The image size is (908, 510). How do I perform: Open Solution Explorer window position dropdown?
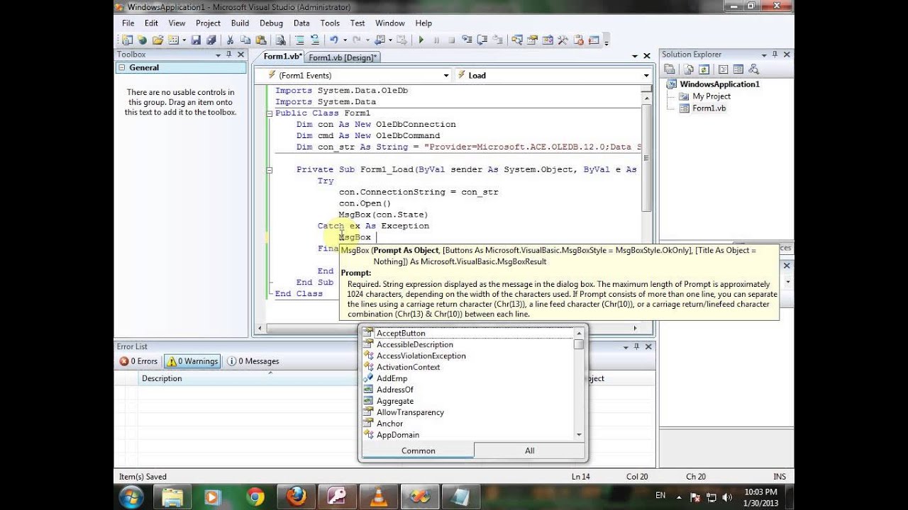tap(764, 55)
